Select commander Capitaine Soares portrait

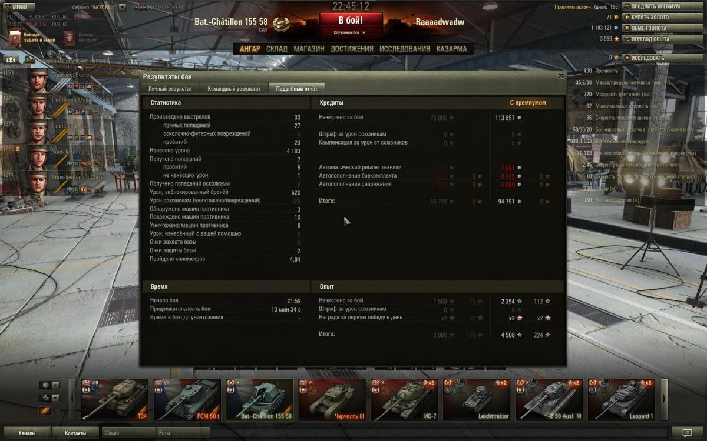click(38, 81)
